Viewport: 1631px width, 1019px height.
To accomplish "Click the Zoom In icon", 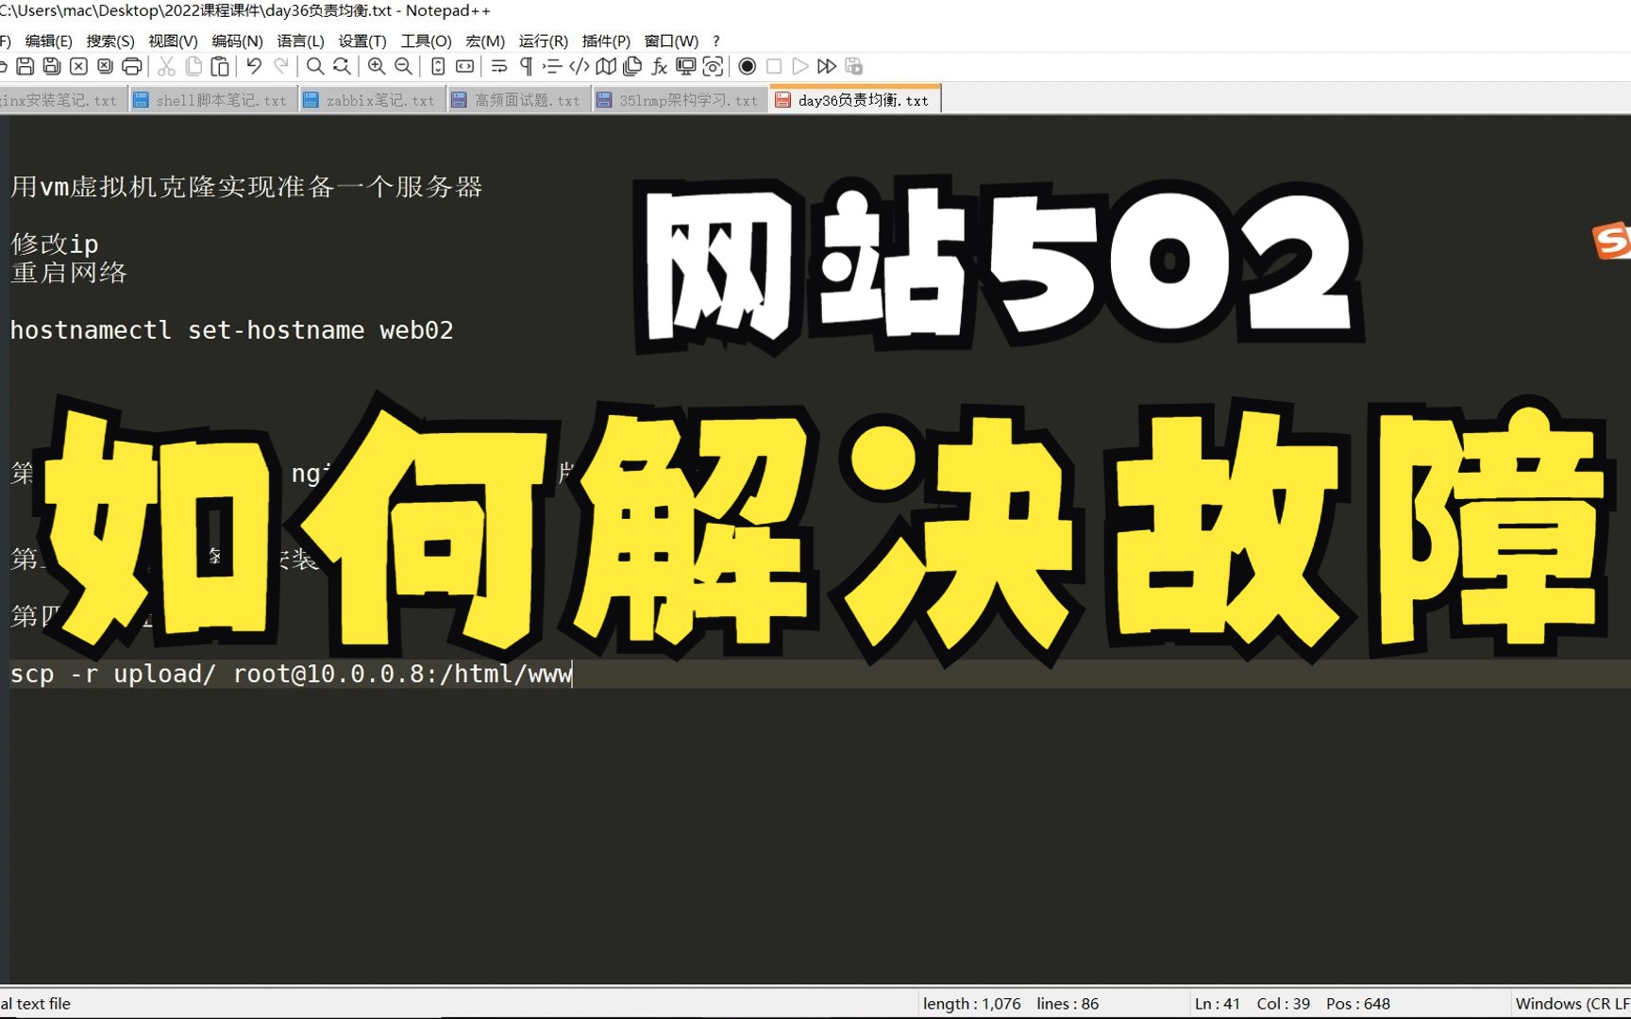I will click(377, 66).
